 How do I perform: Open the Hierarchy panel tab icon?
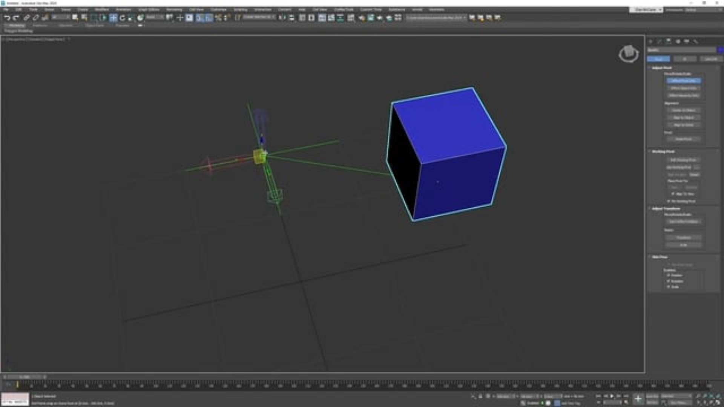pos(669,41)
